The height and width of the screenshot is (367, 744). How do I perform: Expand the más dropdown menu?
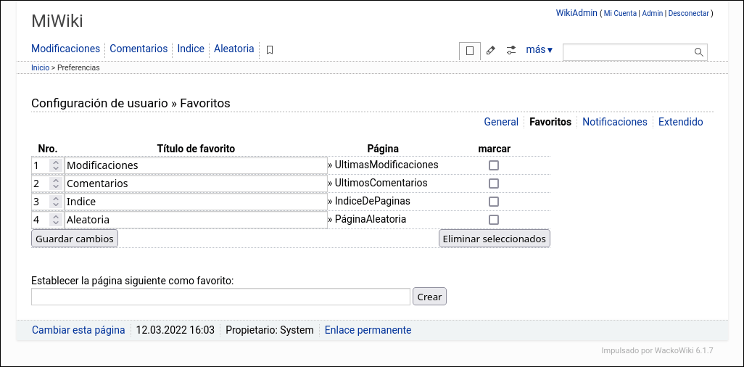539,50
